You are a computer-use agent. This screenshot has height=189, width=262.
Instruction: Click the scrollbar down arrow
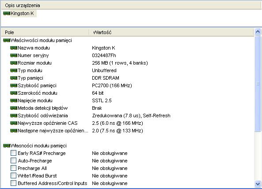(x=258, y=184)
